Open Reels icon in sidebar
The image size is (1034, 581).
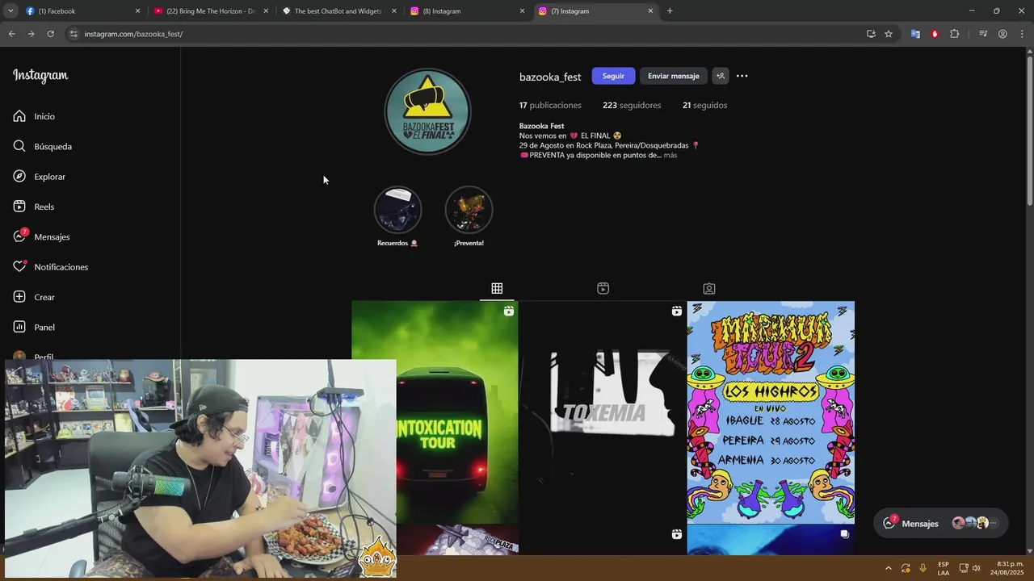(x=19, y=207)
